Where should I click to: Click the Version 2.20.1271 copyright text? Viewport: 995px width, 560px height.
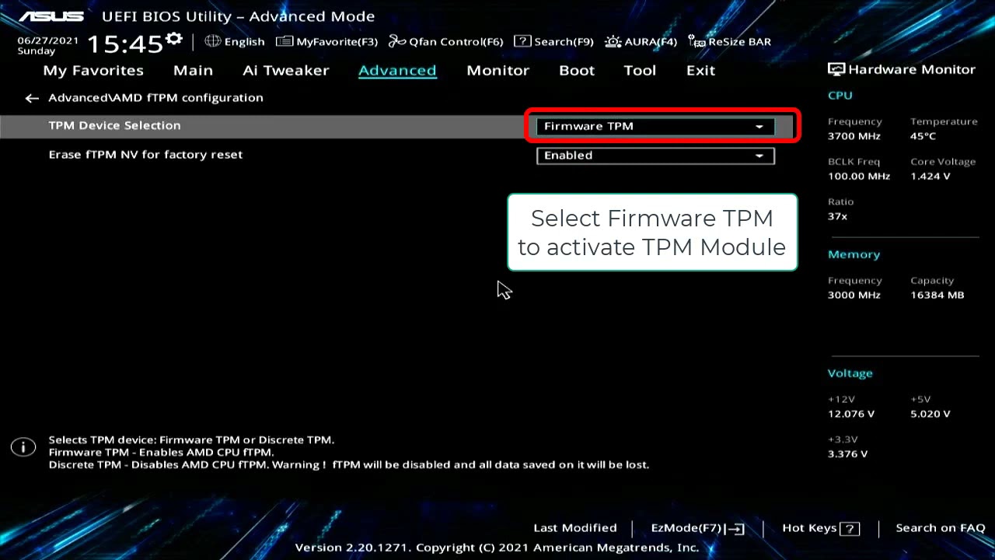click(497, 548)
